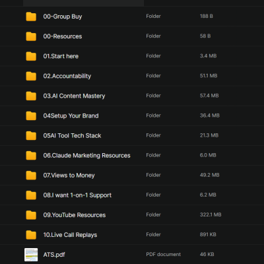Click the '188 B' size value

coord(207,16)
